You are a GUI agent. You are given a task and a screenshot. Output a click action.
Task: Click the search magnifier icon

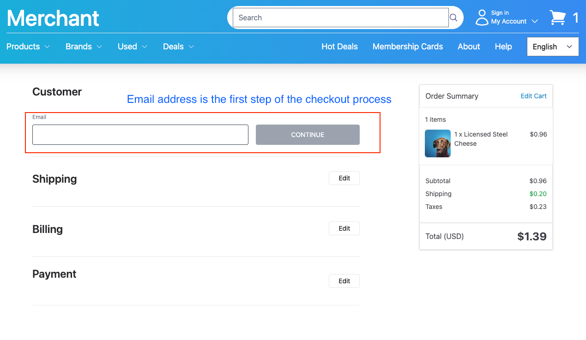[x=453, y=18]
